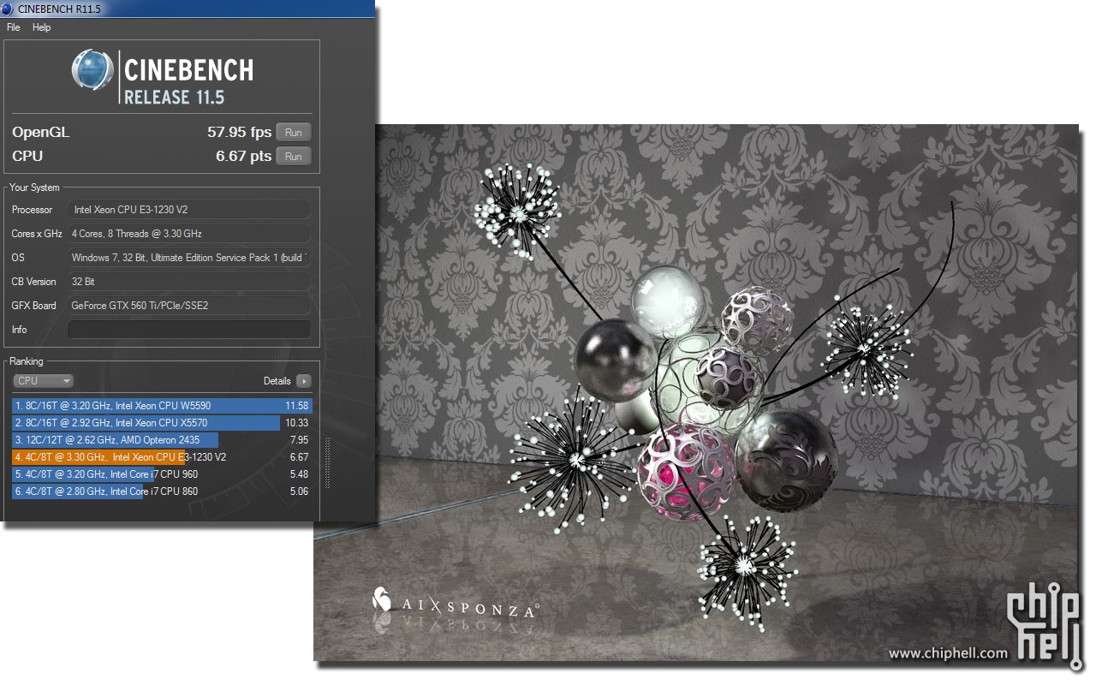Click score 10.33 in ranking list

296,423
